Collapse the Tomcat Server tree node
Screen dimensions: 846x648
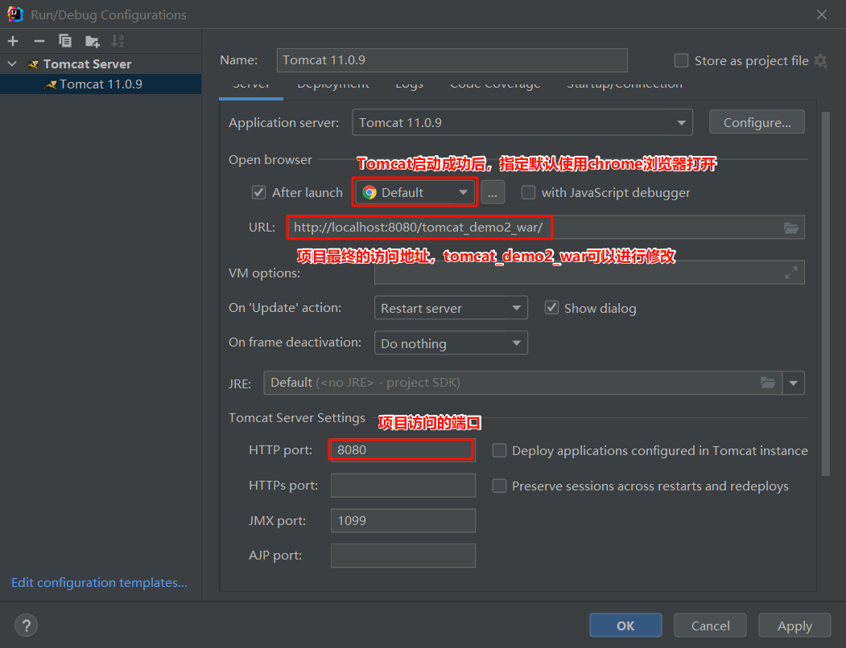click(x=12, y=64)
